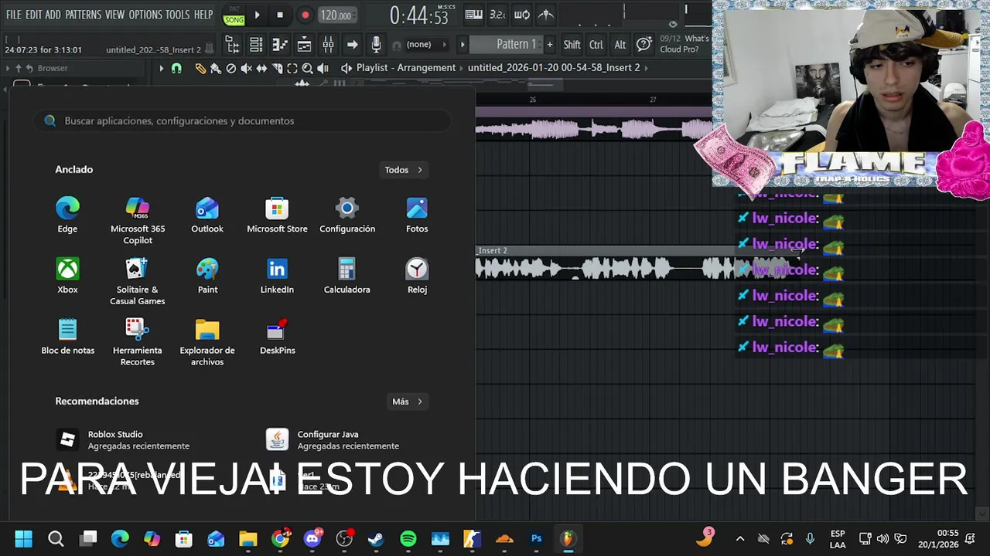Click arrow after Playlist - Arrangement breadcrumb

tap(462, 68)
